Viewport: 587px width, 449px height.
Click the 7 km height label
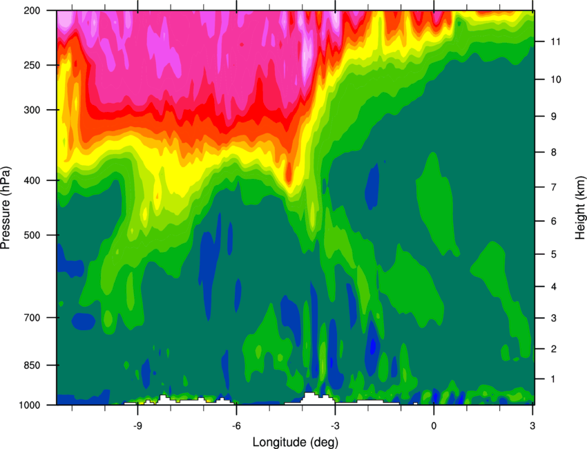click(x=554, y=187)
